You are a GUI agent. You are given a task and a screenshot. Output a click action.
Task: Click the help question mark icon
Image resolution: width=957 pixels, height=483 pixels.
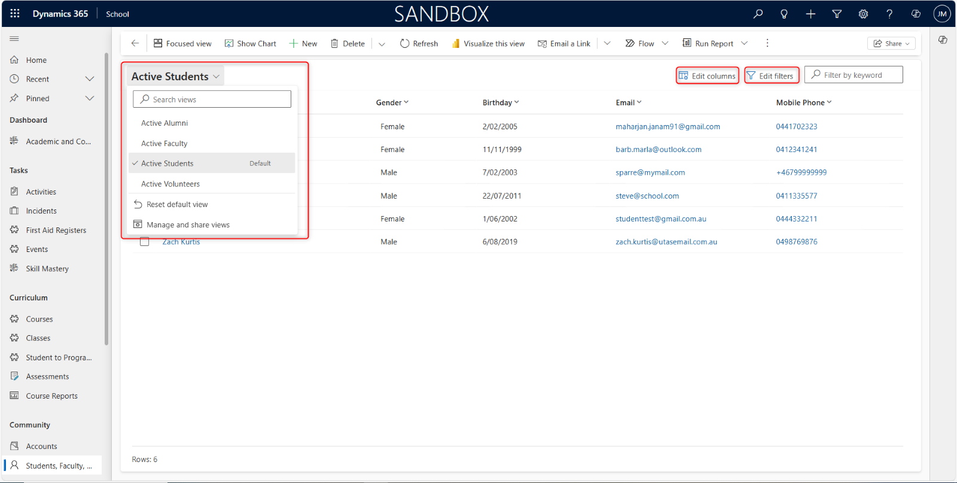click(889, 14)
